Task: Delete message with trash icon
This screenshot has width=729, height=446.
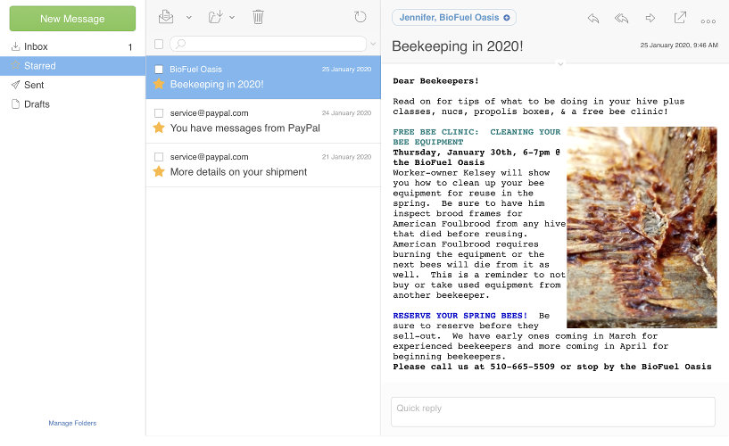Action: [x=258, y=17]
